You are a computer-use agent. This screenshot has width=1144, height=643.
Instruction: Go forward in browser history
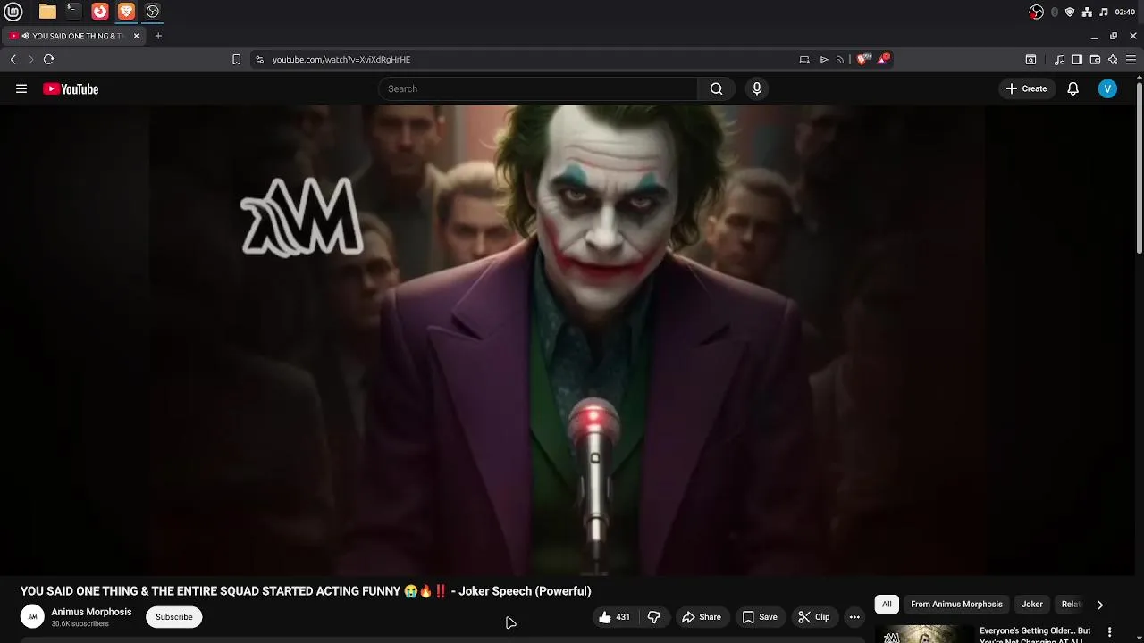30,59
